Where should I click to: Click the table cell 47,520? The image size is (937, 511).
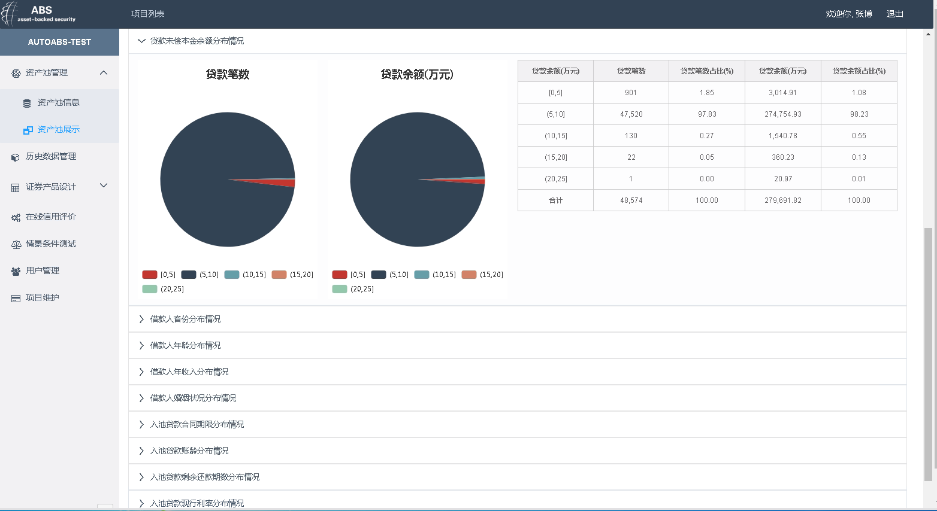point(631,114)
